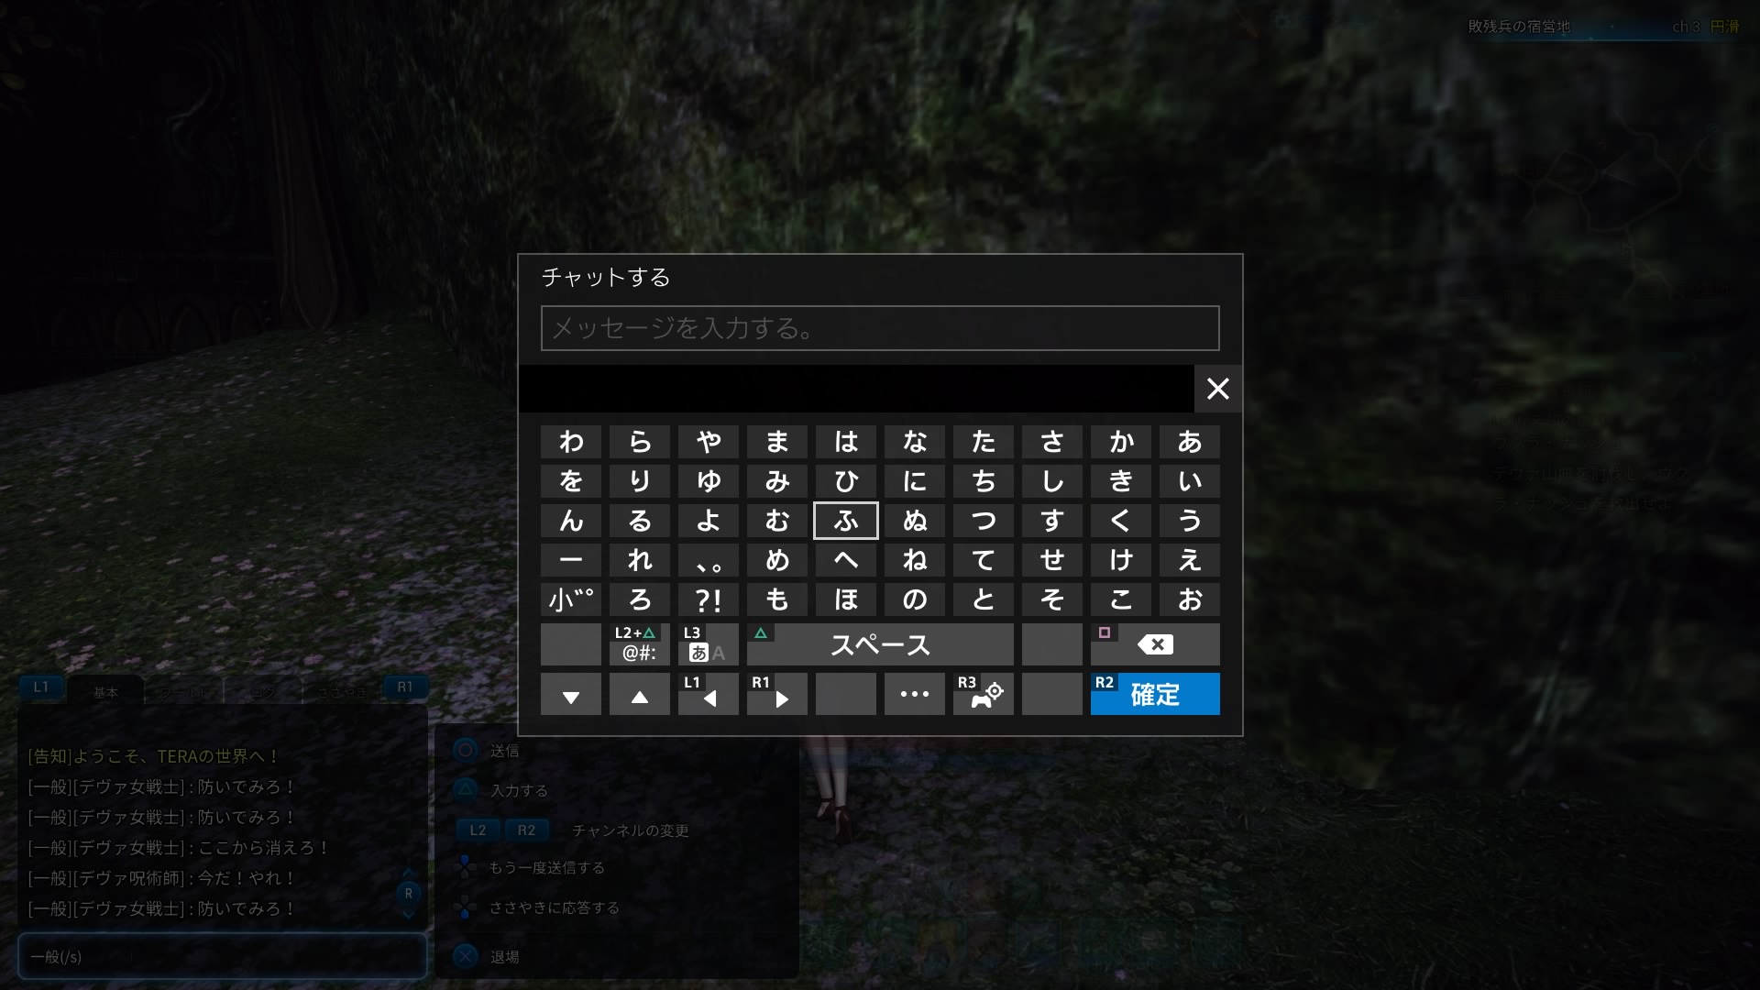Click the R chat scroll indicator
The image size is (1760, 990).
point(409,893)
